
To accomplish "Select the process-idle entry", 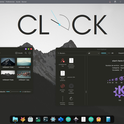I will click(71, 77).
